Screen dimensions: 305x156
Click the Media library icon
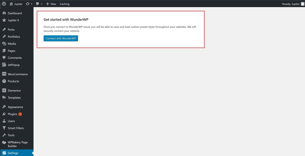[4, 44]
